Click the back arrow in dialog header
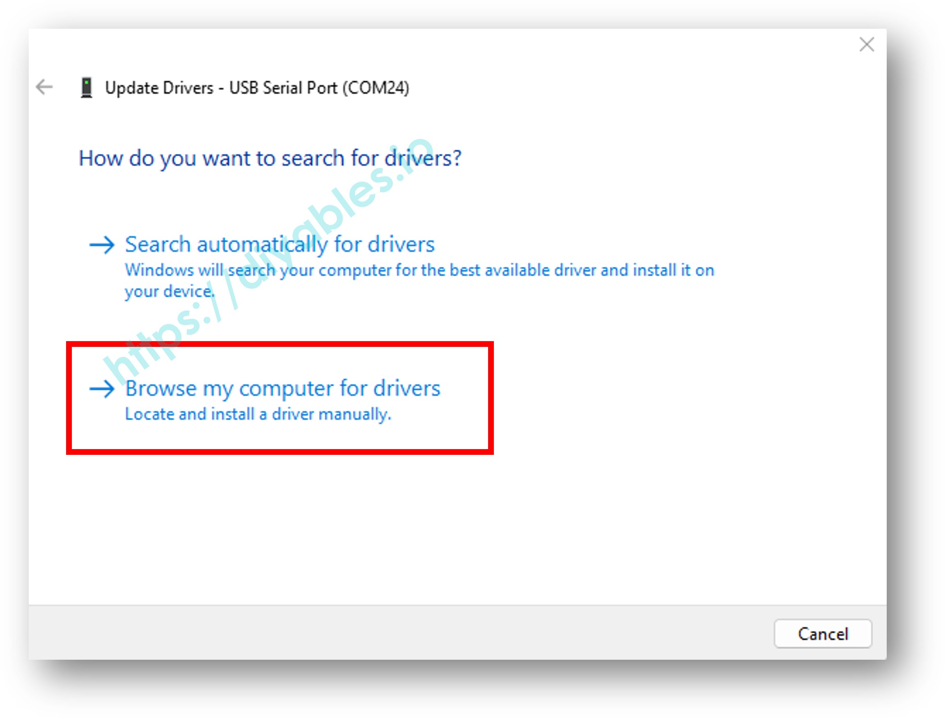 pos(44,87)
